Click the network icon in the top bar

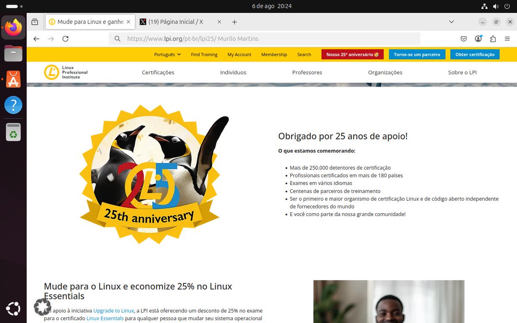tap(484, 6)
